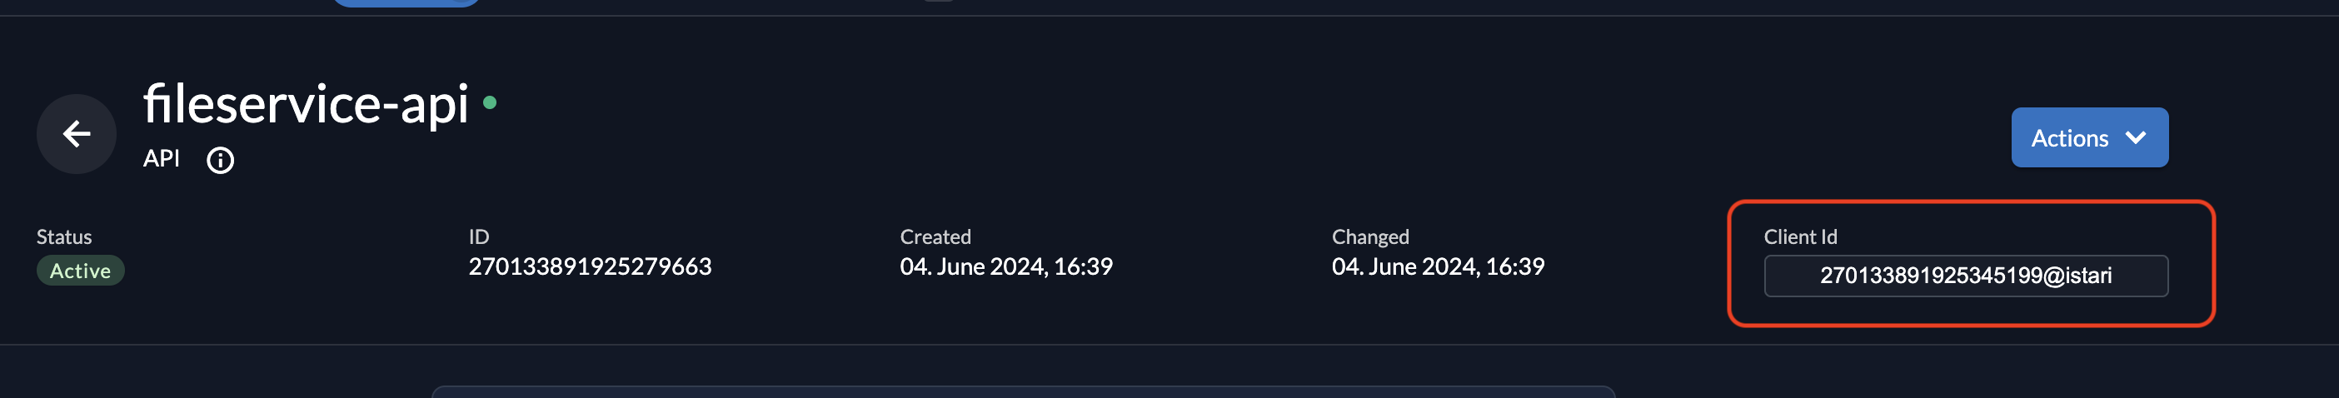Image resolution: width=2339 pixels, height=398 pixels.
Task: Click the fileservice-api title
Action: pyautogui.click(x=306, y=103)
